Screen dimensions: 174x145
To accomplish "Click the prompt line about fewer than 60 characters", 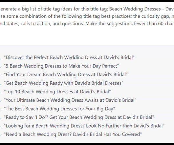I will (87, 24).
